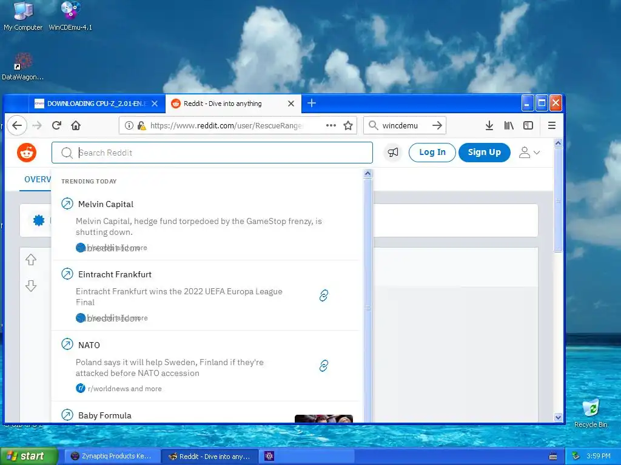Upvote the post with up arrow
Screen dimensions: 621x465
coord(31,259)
